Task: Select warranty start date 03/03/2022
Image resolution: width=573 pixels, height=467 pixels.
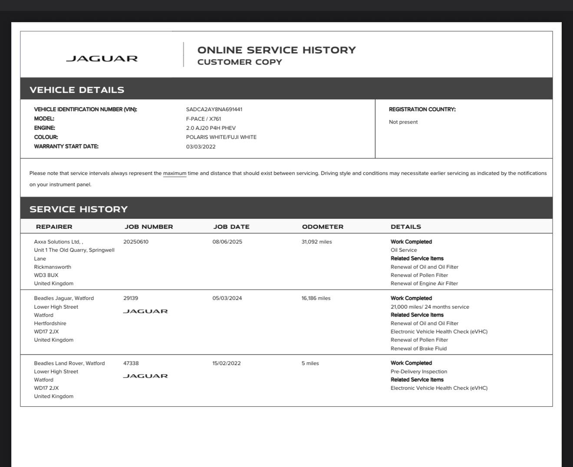Action: (x=201, y=147)
